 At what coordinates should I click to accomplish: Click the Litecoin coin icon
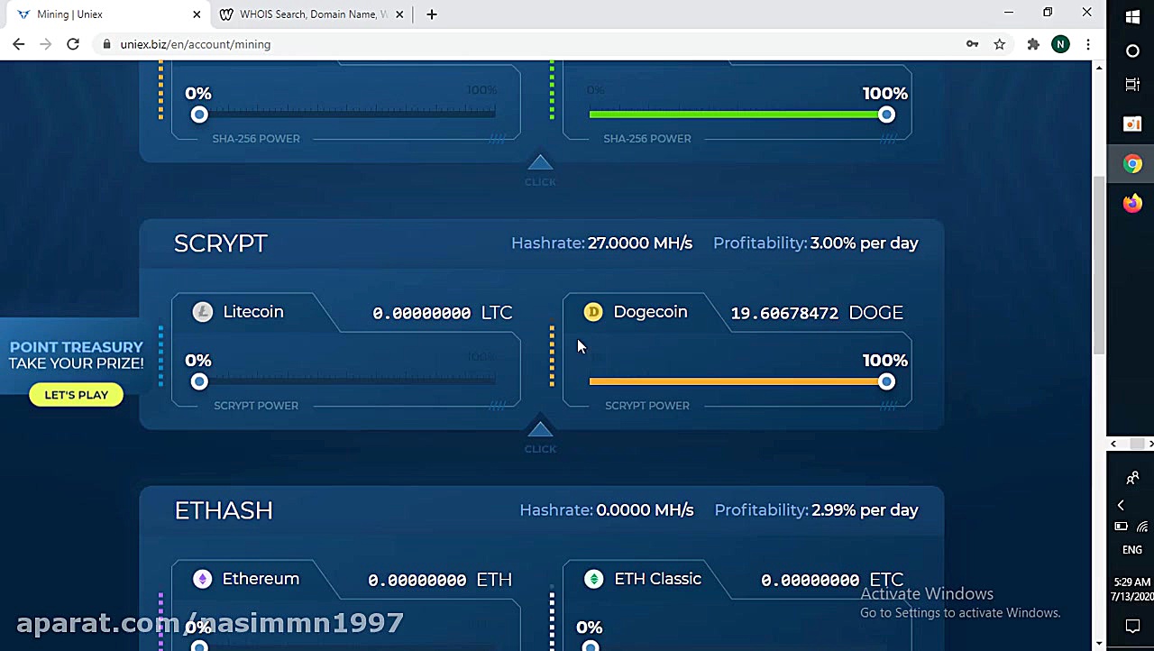(x=203, y=312)
